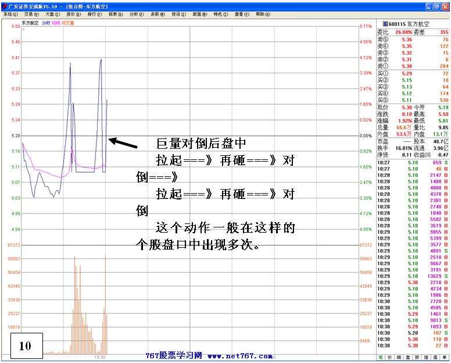This screenshot has height=363, width=451.
Task: Open the 多股 menu
Action: [158, 14]
